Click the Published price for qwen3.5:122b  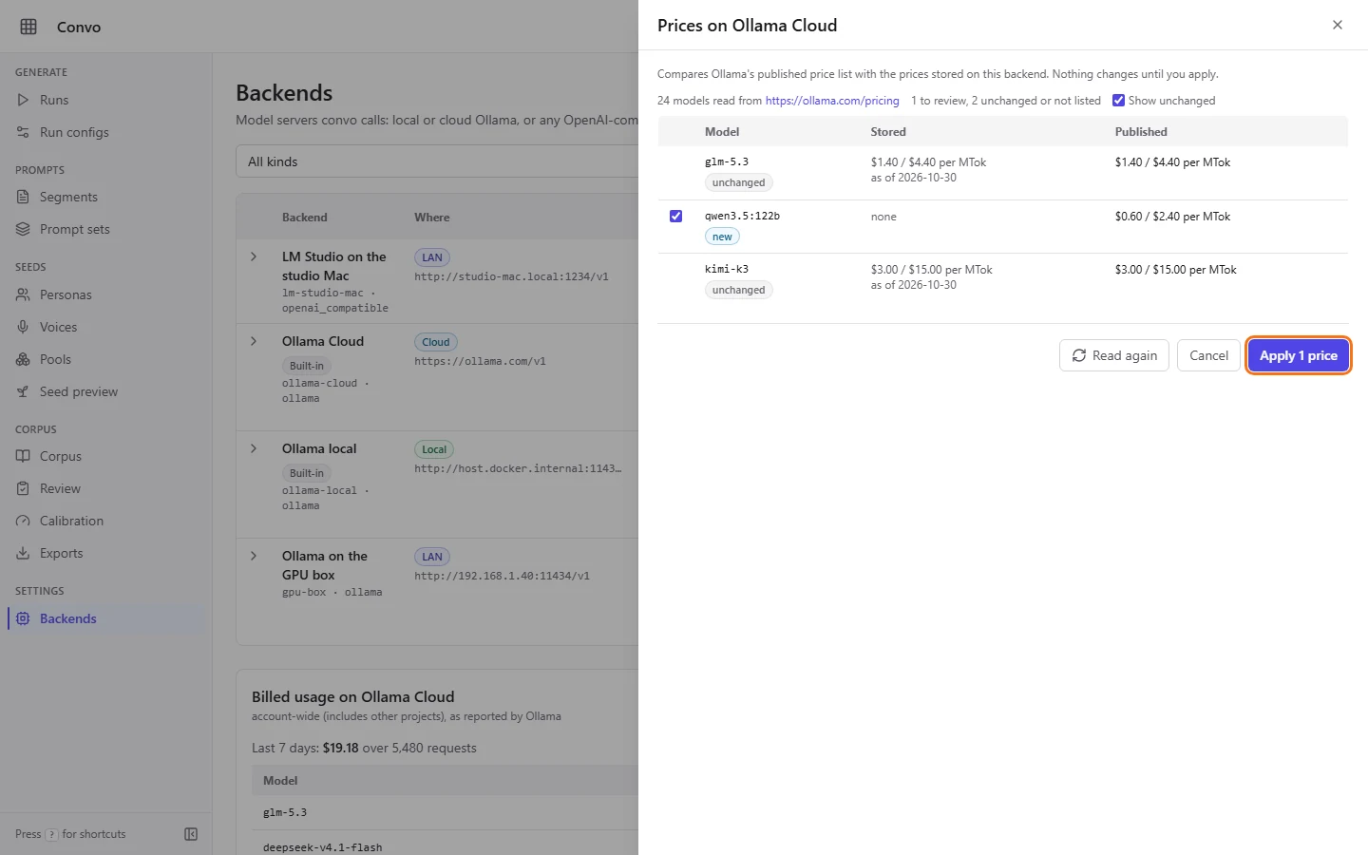point(1172,217)
